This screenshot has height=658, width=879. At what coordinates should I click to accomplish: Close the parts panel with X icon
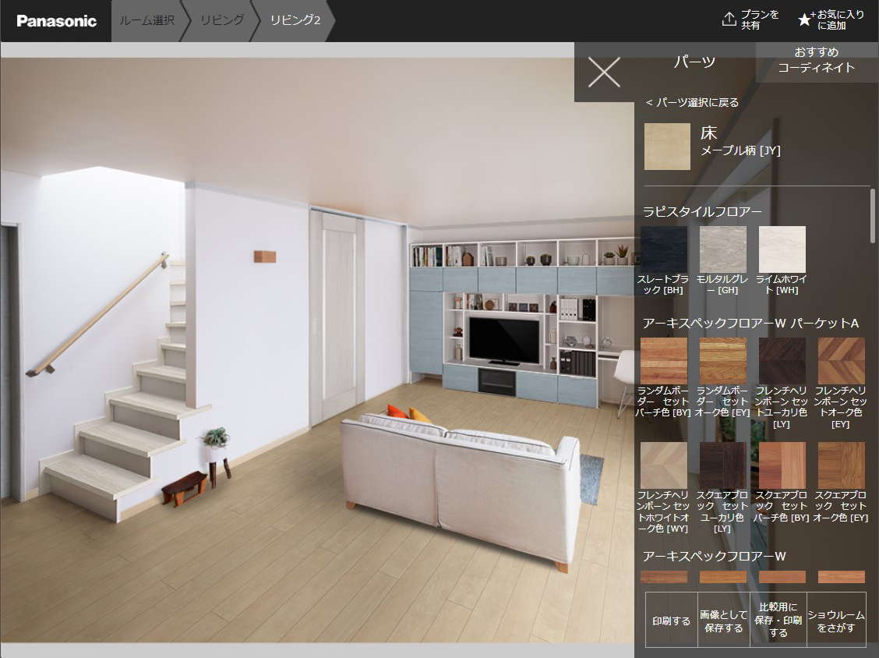coord(604,73)
